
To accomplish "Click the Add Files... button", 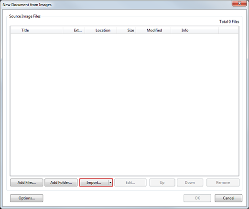I will 26,182.
